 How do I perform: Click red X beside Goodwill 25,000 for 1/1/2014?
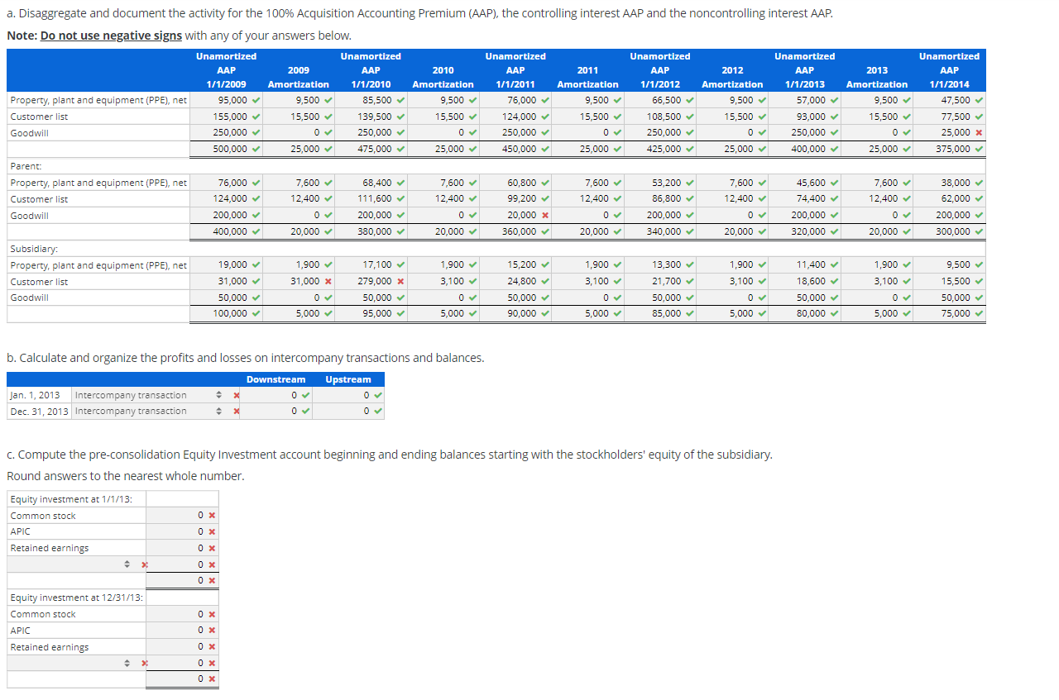979,132
